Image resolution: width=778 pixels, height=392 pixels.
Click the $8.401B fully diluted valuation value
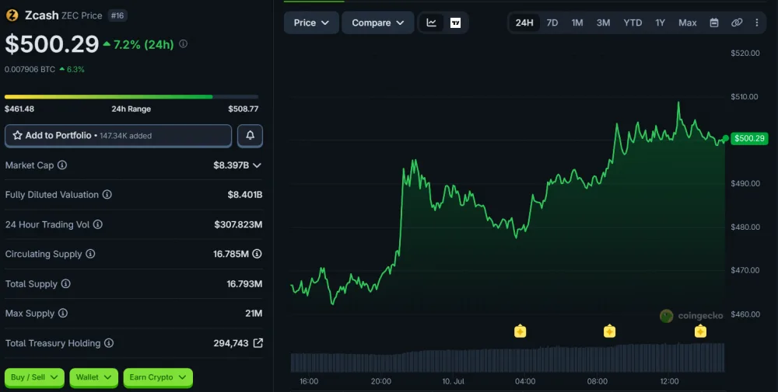(245, 195)
